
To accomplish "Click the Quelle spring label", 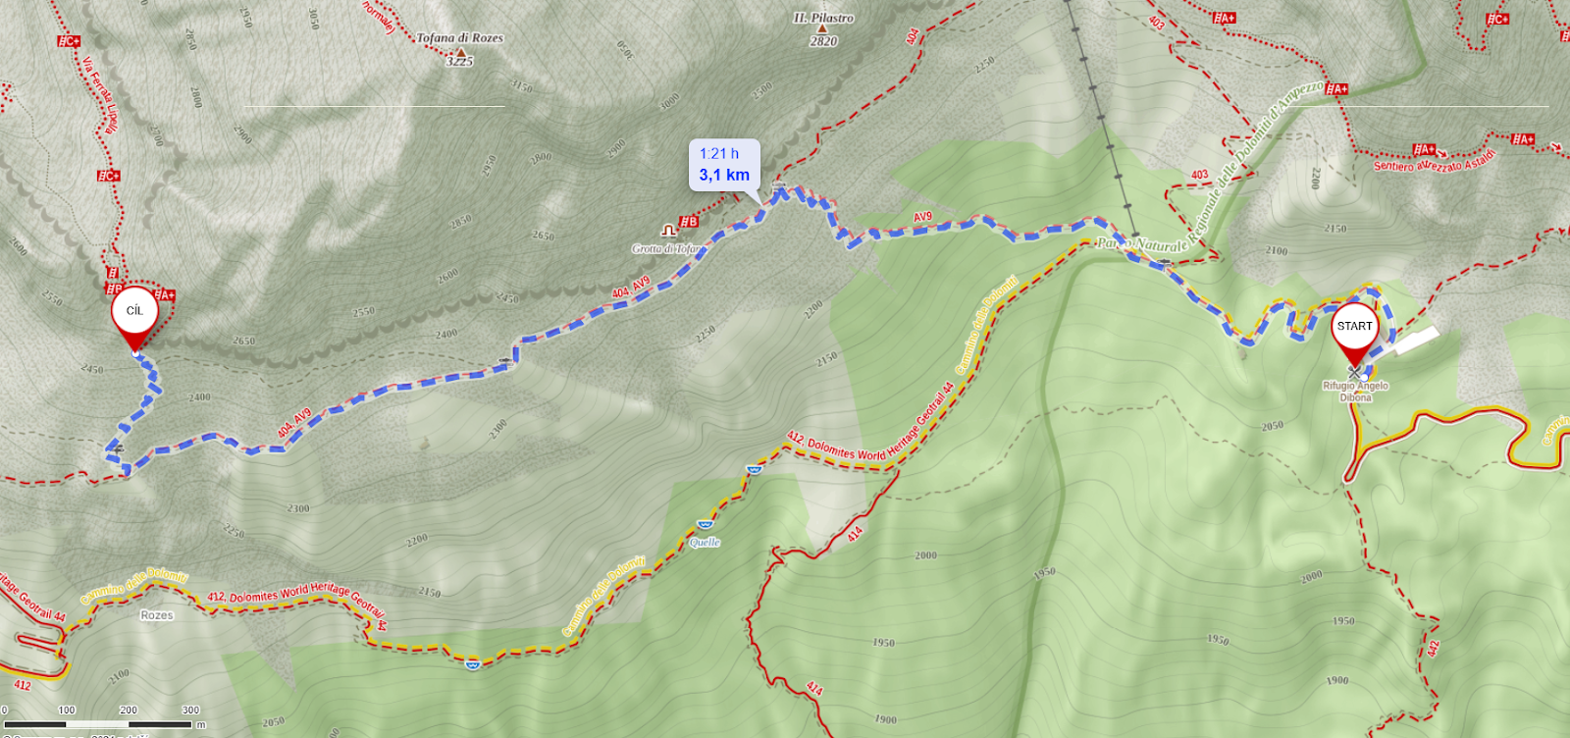I will tap(705, 543).
